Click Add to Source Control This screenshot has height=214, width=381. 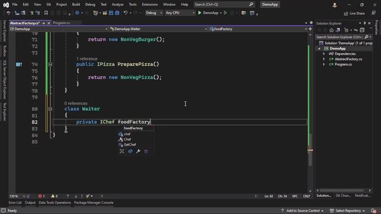coord(302,210)
